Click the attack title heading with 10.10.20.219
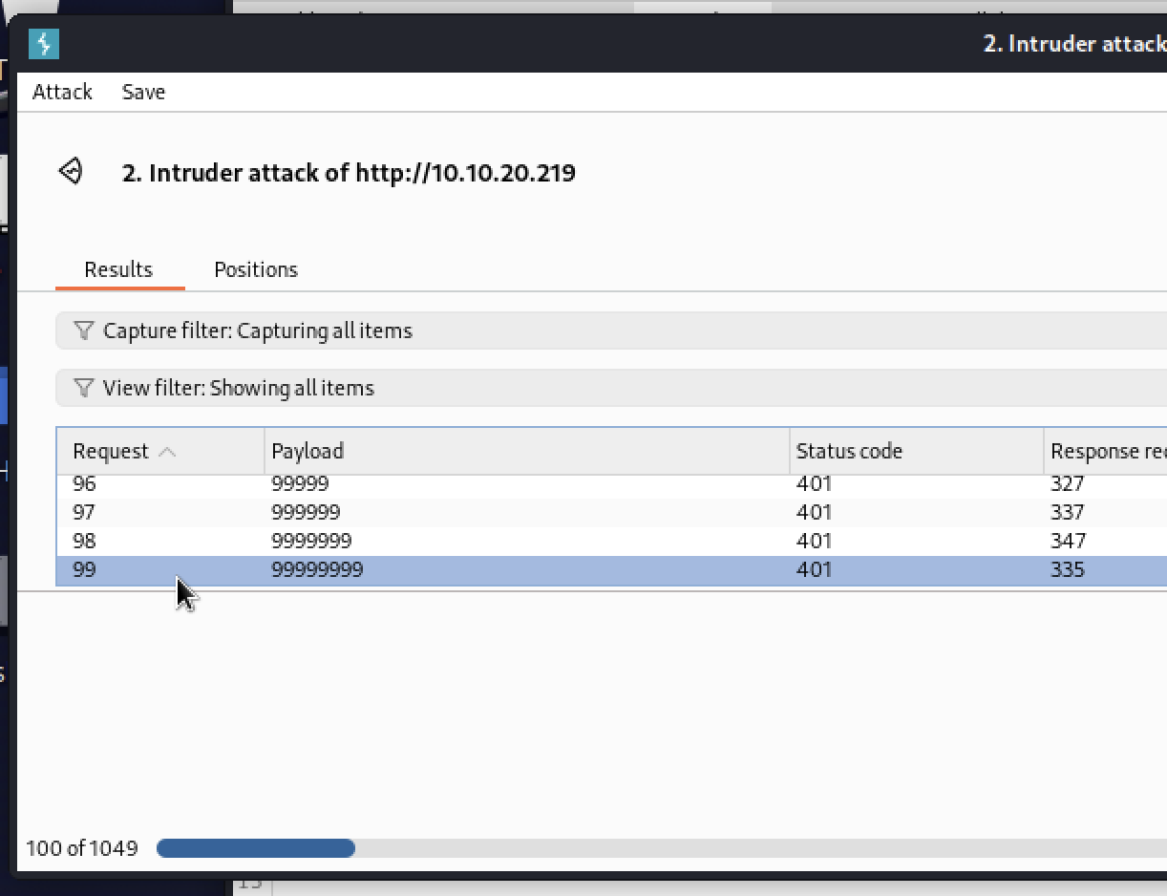 tap(349, 173)
